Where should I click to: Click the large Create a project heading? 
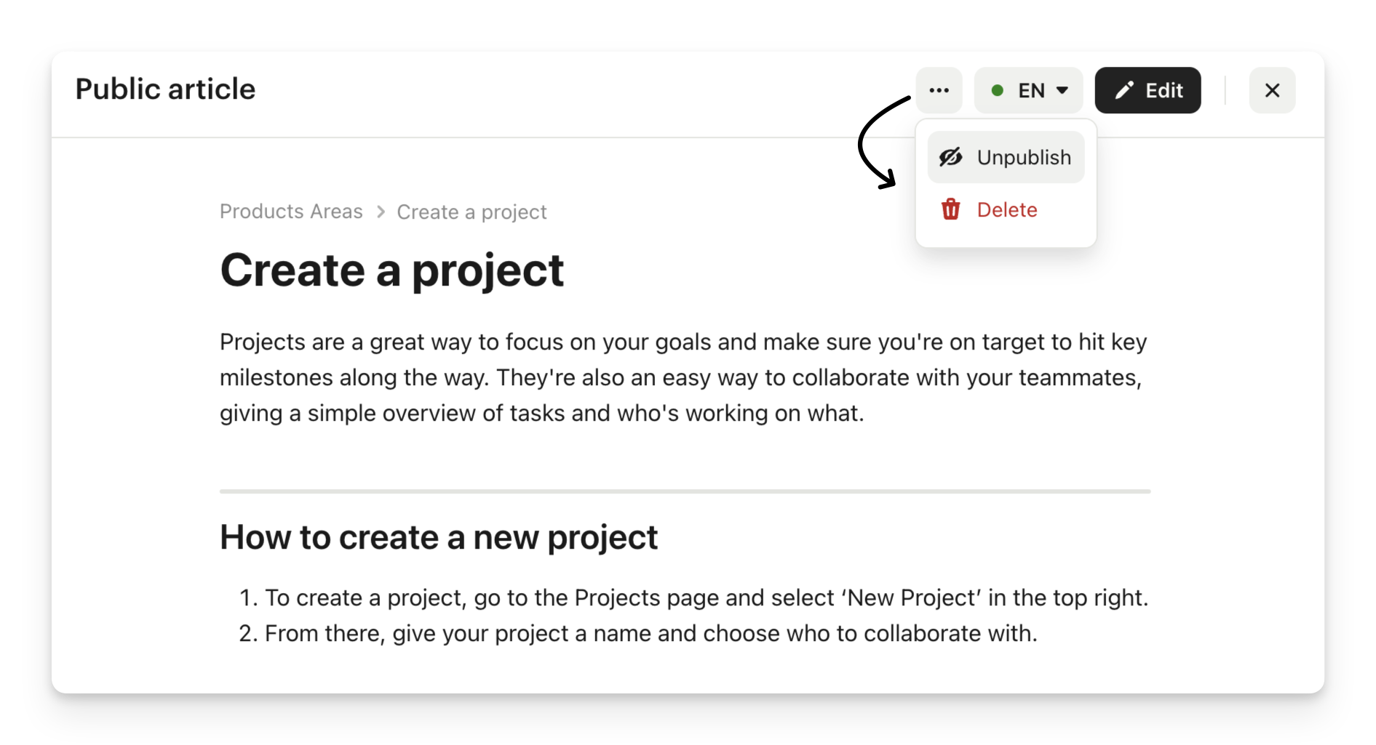pyautogui.click(x=391, y=270)
